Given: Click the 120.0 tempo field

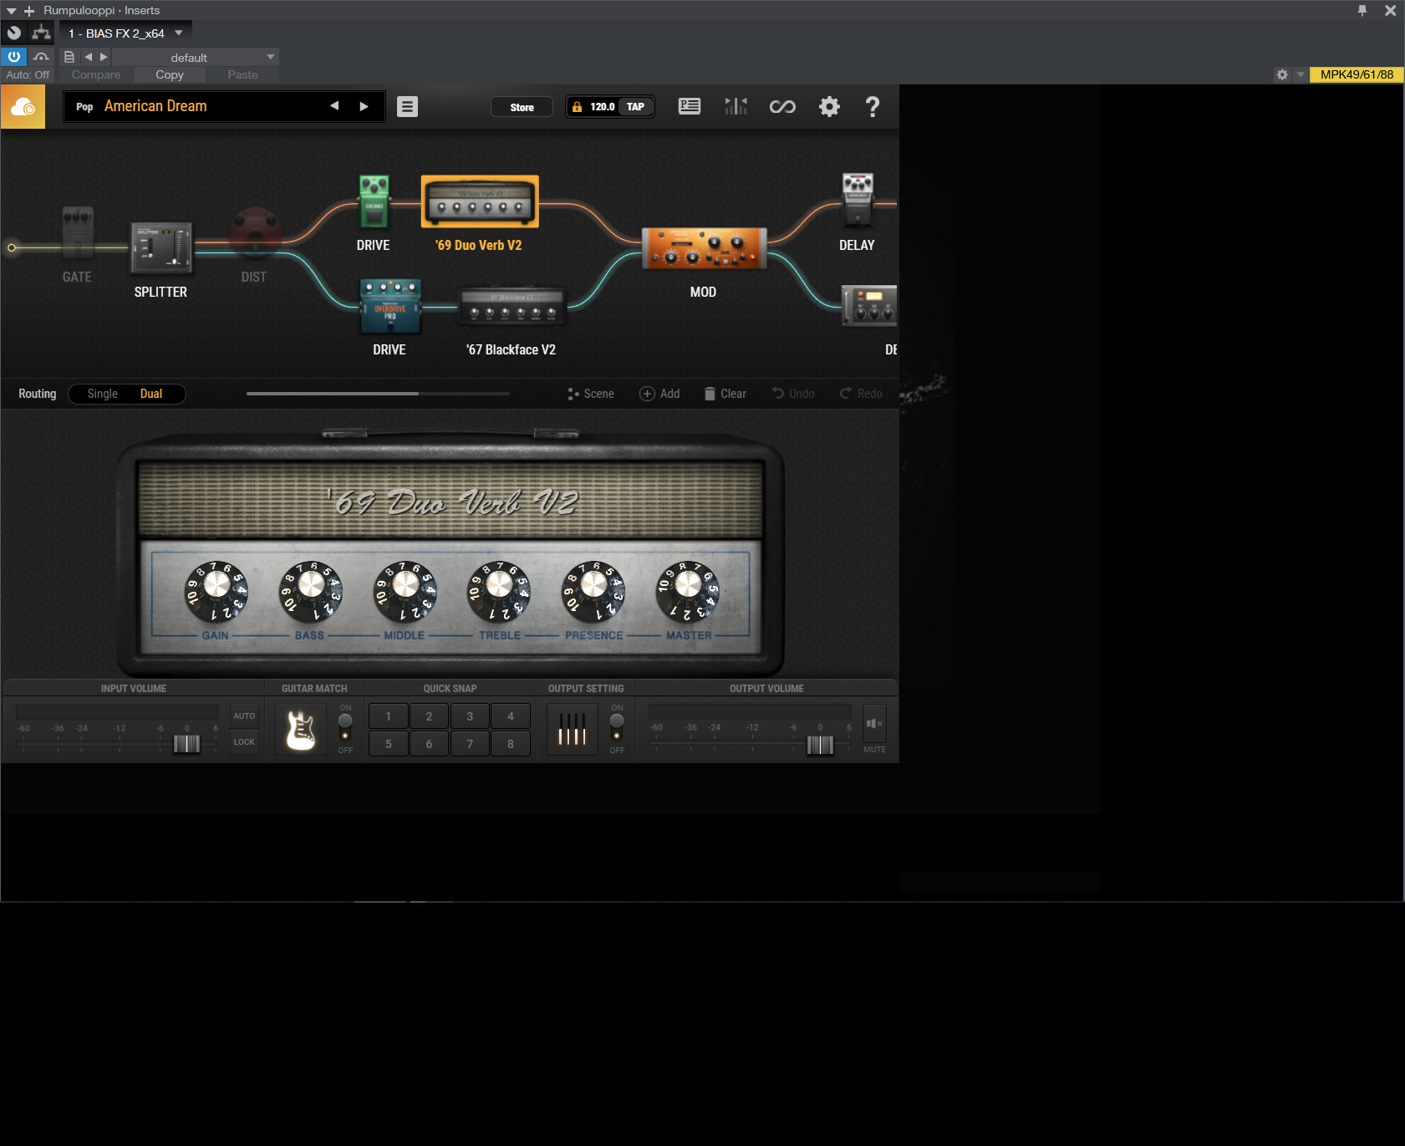Looking at the screenshot, I should pyautogui.click(x=602, y=107).
